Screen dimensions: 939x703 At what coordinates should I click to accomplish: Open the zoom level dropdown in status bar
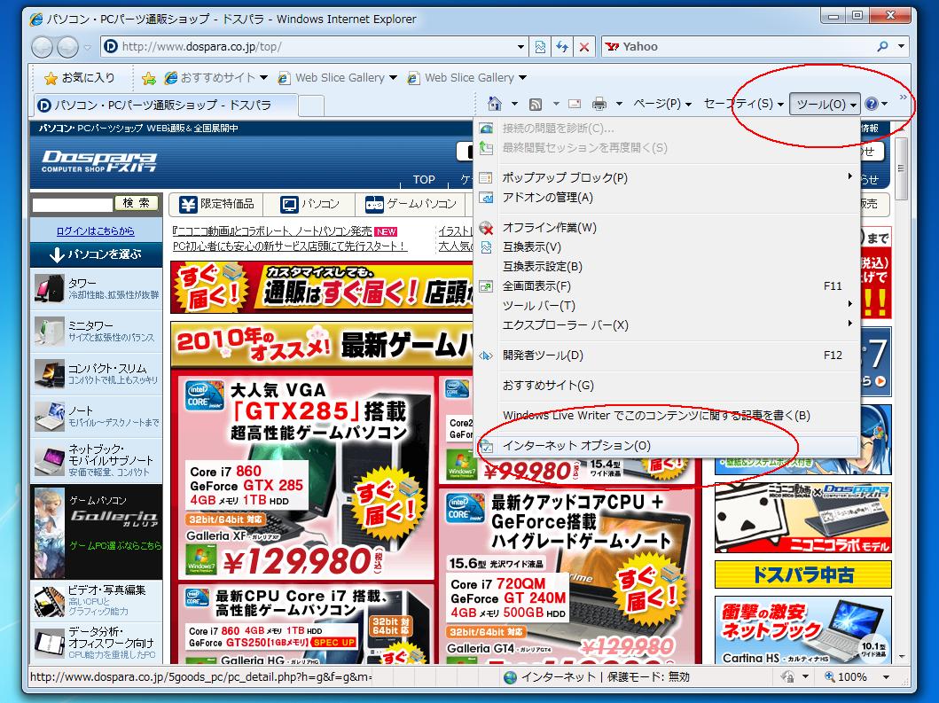pos(886,677)
